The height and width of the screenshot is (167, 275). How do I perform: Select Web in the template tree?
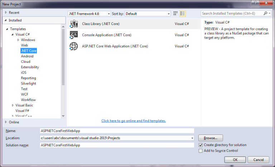click(x=24, y=45)
